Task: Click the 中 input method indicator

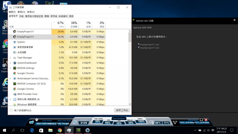Action: coord(213,130)
